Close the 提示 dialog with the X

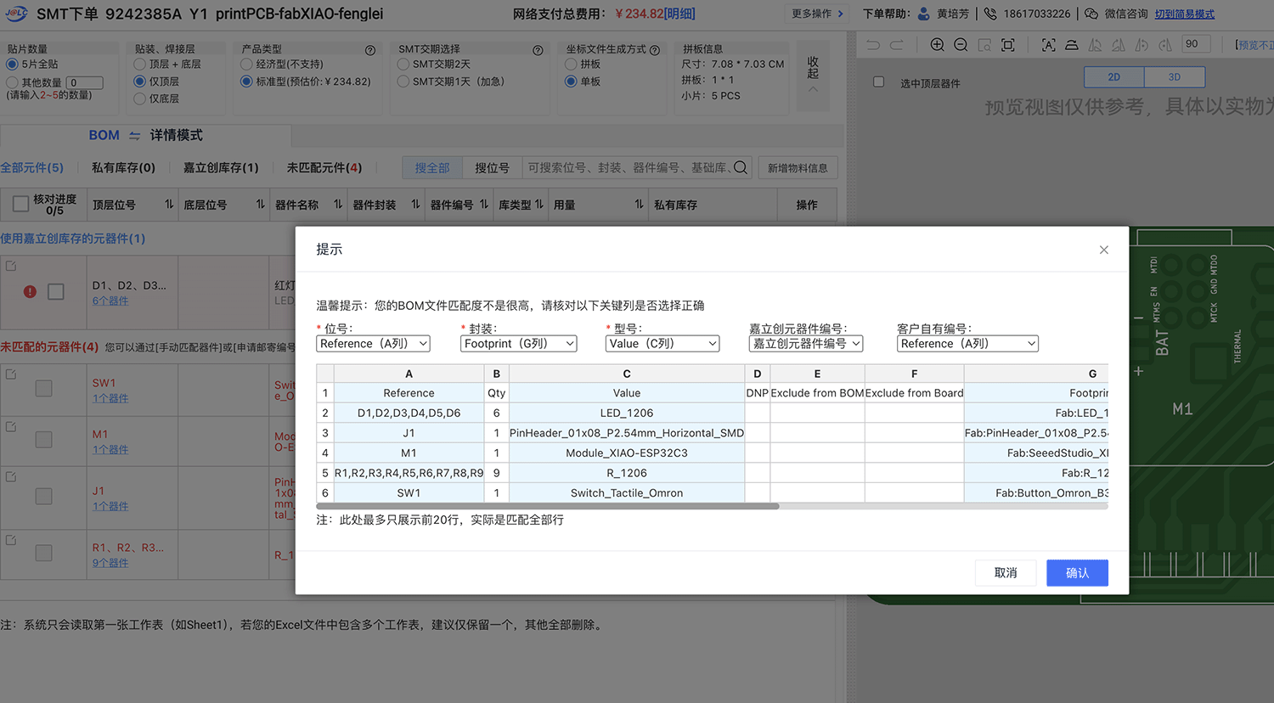(1104, 250)
